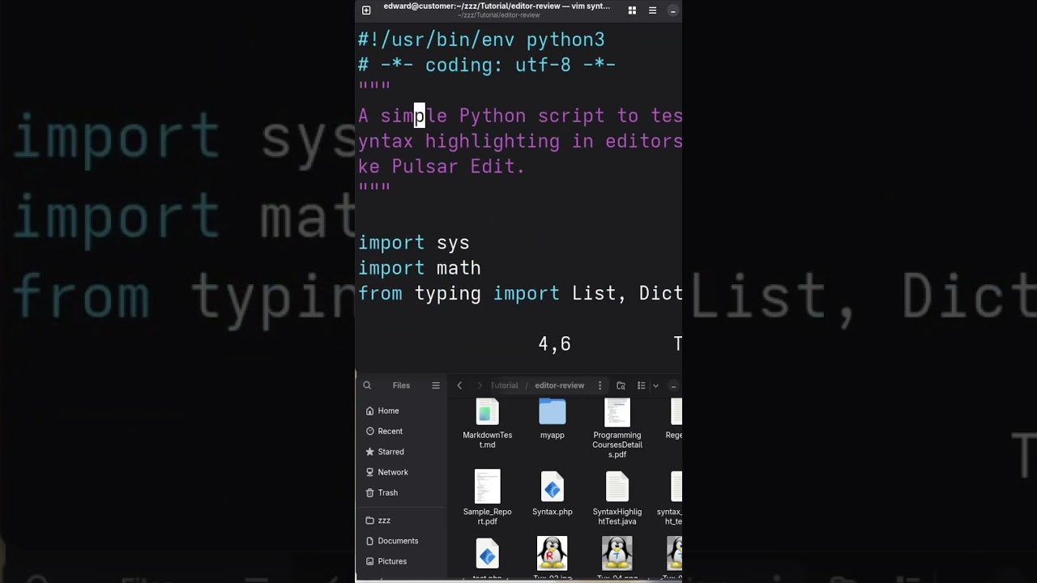
Task: Expand the view options dropdown arrow
Action: pos(655,385)
